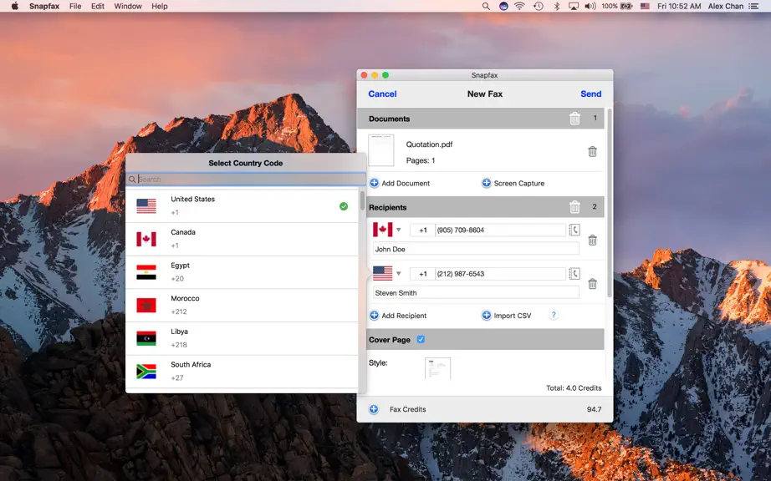Clear all recipients via the Recipients header trash
771x481 pixels.
pyautogui.click(x=574, y=207)
